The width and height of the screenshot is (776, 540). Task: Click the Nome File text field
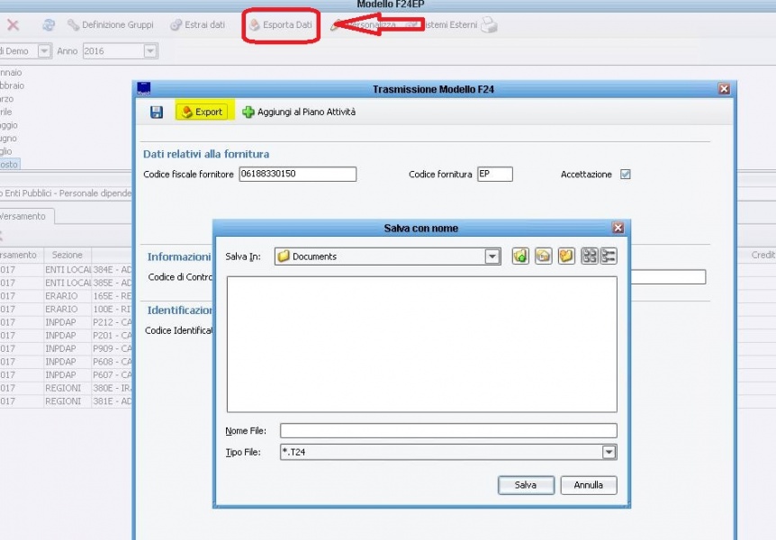[448, 430]
